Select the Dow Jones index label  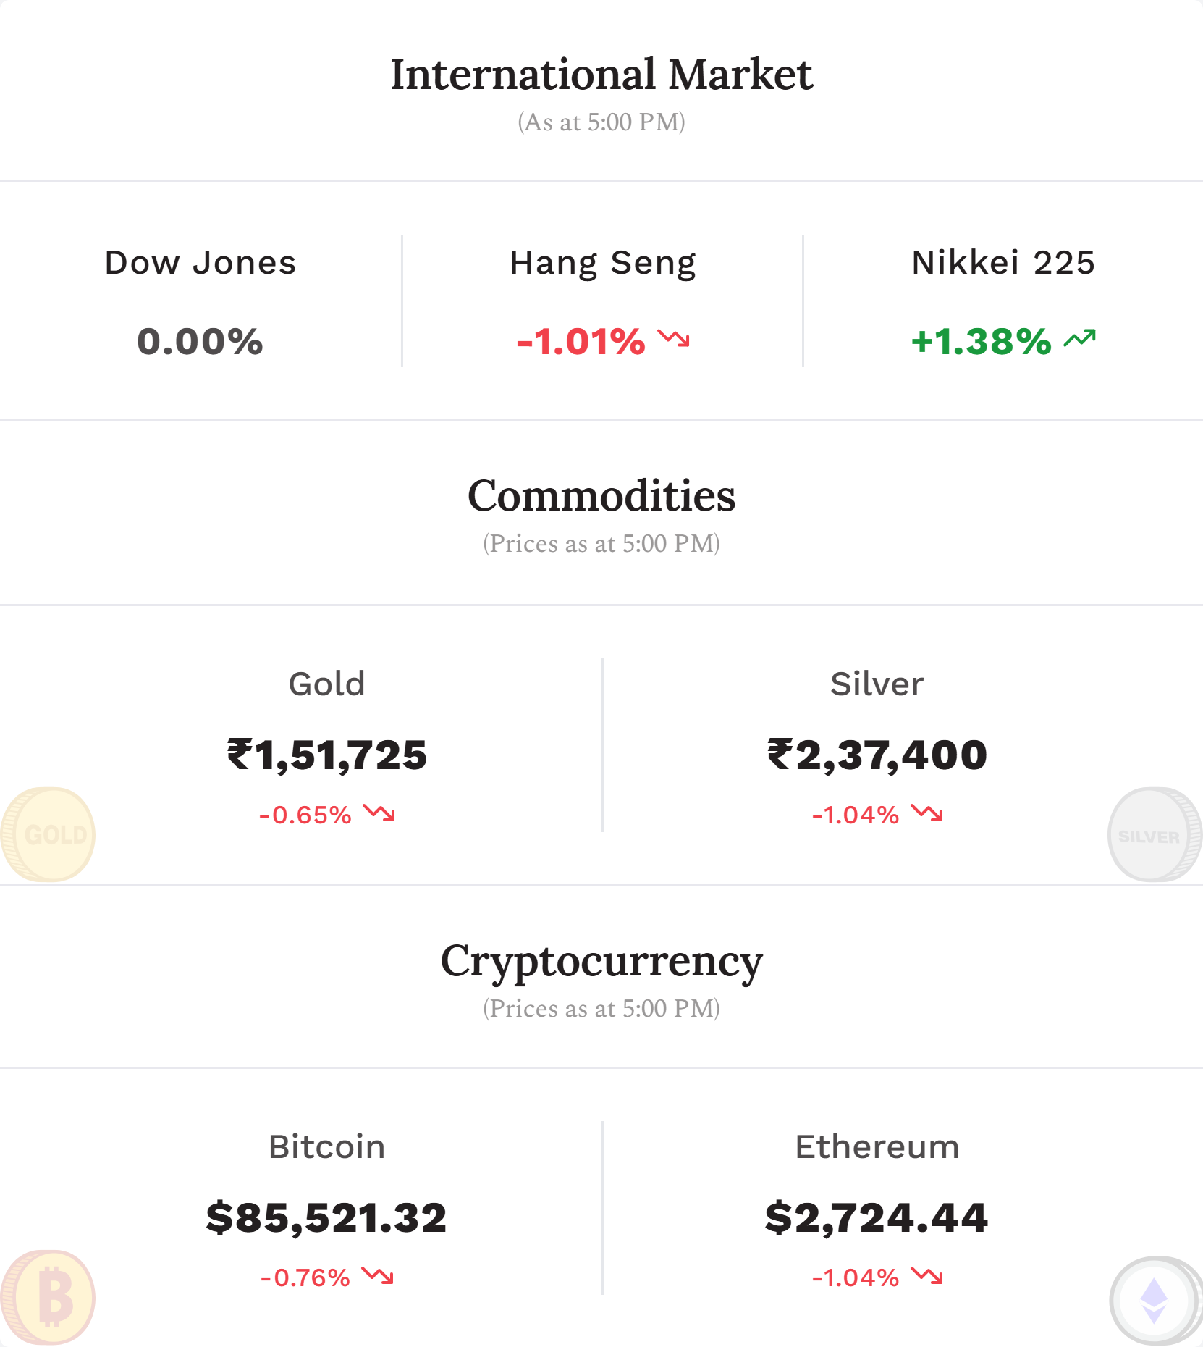[200, 262]
